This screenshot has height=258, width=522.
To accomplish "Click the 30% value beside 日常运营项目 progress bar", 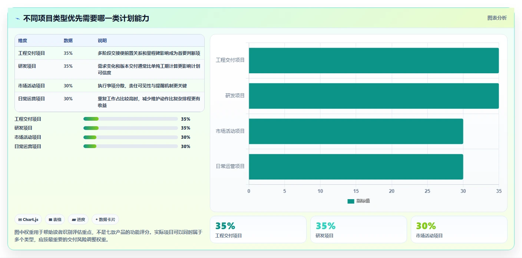I will click(x=185, y=147).
